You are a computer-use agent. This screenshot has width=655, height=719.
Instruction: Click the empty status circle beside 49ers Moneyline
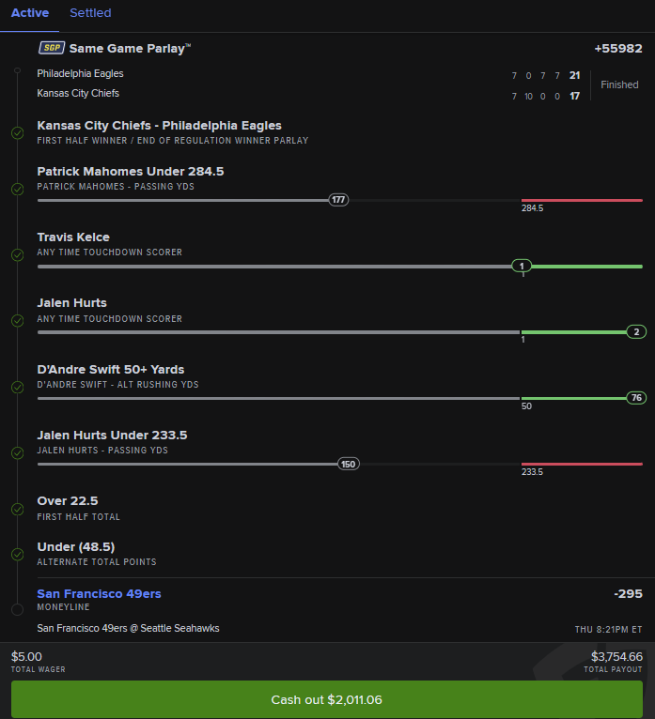coord(18,609)
